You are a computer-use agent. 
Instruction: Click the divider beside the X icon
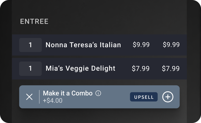click(39, 97)
